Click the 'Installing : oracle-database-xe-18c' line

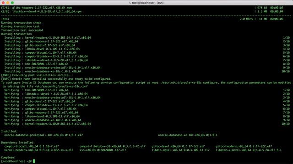pyautogui.click(x=43, y=71)
